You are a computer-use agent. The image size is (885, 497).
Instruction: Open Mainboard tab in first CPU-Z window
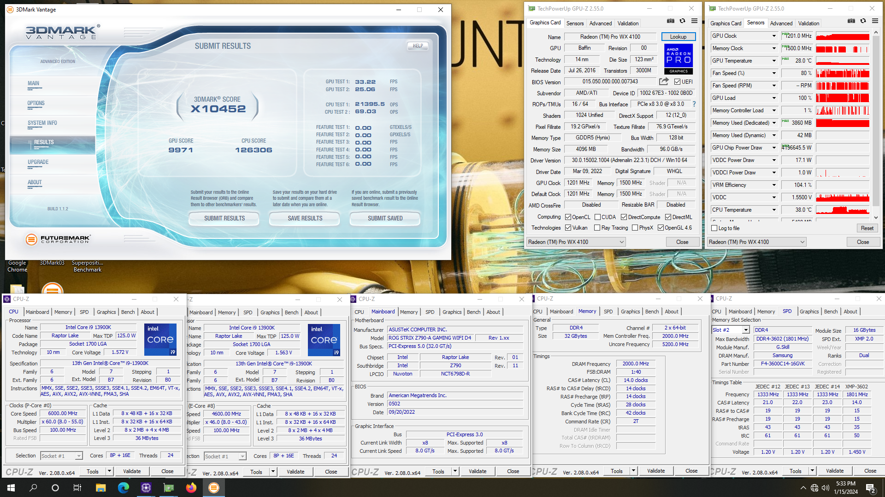(37, 312)
